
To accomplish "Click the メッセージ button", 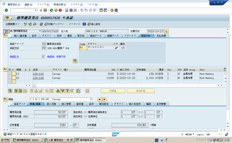I will coord(75,24).
